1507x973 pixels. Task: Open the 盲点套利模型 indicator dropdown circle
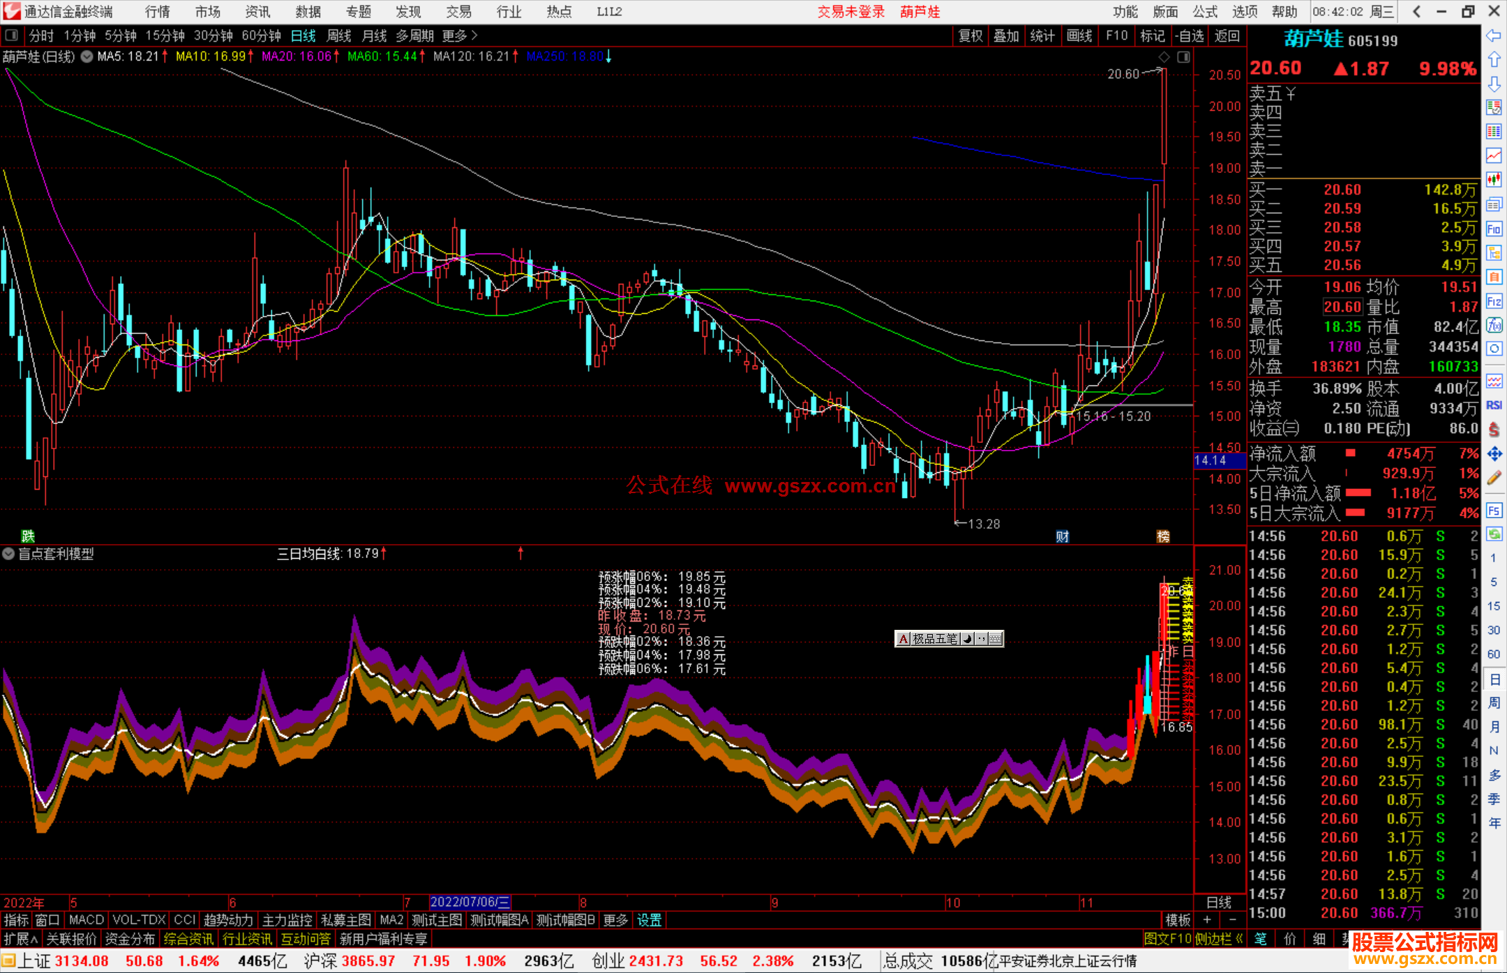tap(8, 554)
